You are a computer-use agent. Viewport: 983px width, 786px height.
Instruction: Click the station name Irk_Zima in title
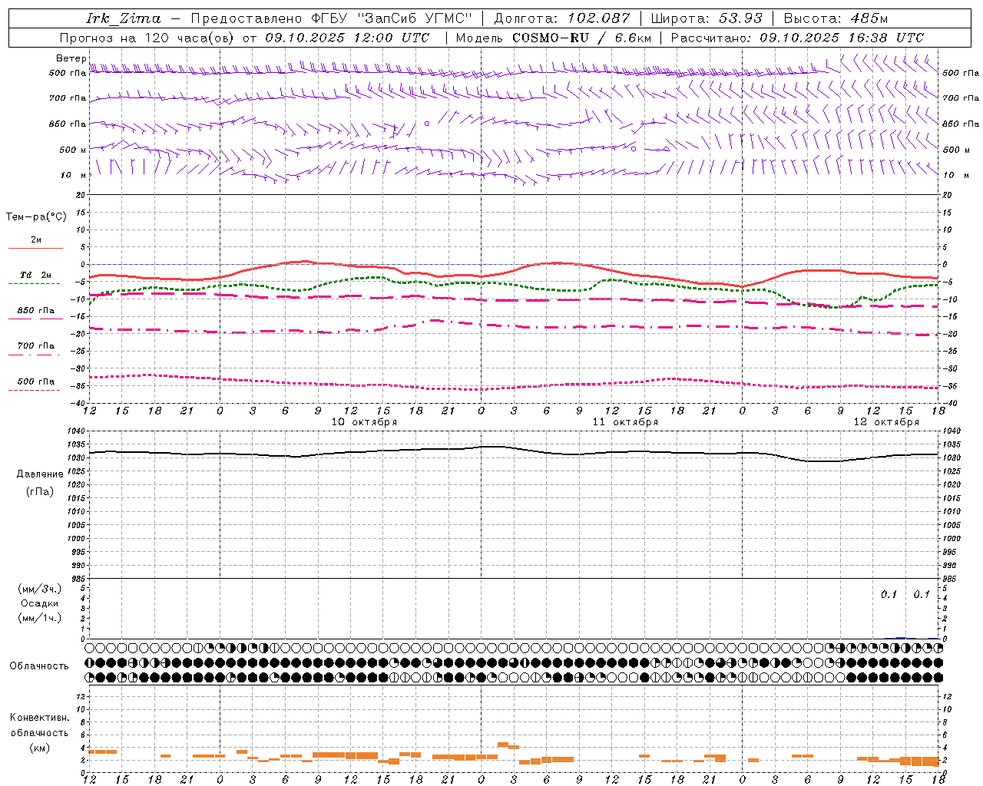(x=124, y=18)
